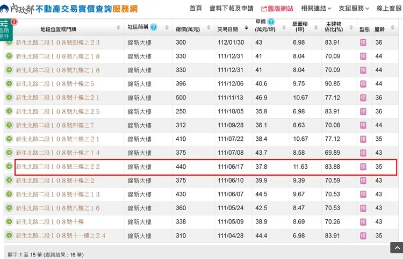
Task: Open 舊版網站 link
Action: [277, 9]
